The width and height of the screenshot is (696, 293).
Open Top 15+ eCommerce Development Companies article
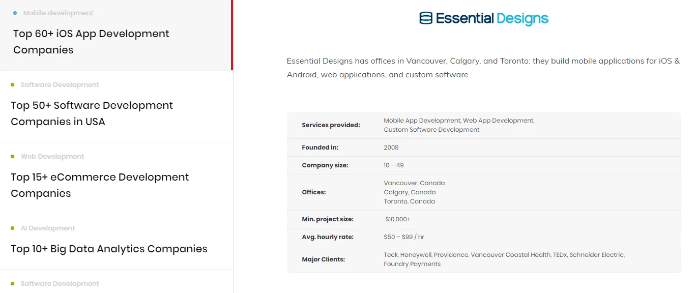coord(100,185)
